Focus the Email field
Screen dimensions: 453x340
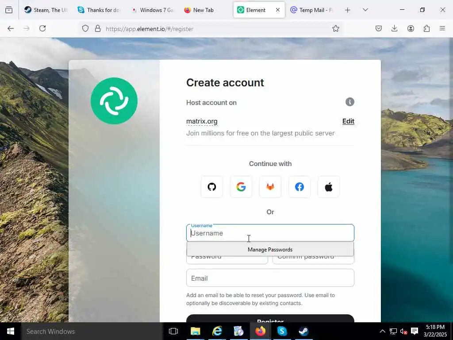pos(270,278)
